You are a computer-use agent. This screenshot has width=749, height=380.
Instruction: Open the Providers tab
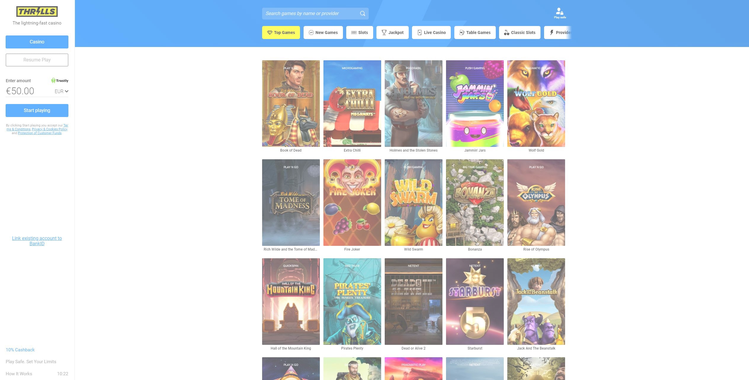point(558,33)
